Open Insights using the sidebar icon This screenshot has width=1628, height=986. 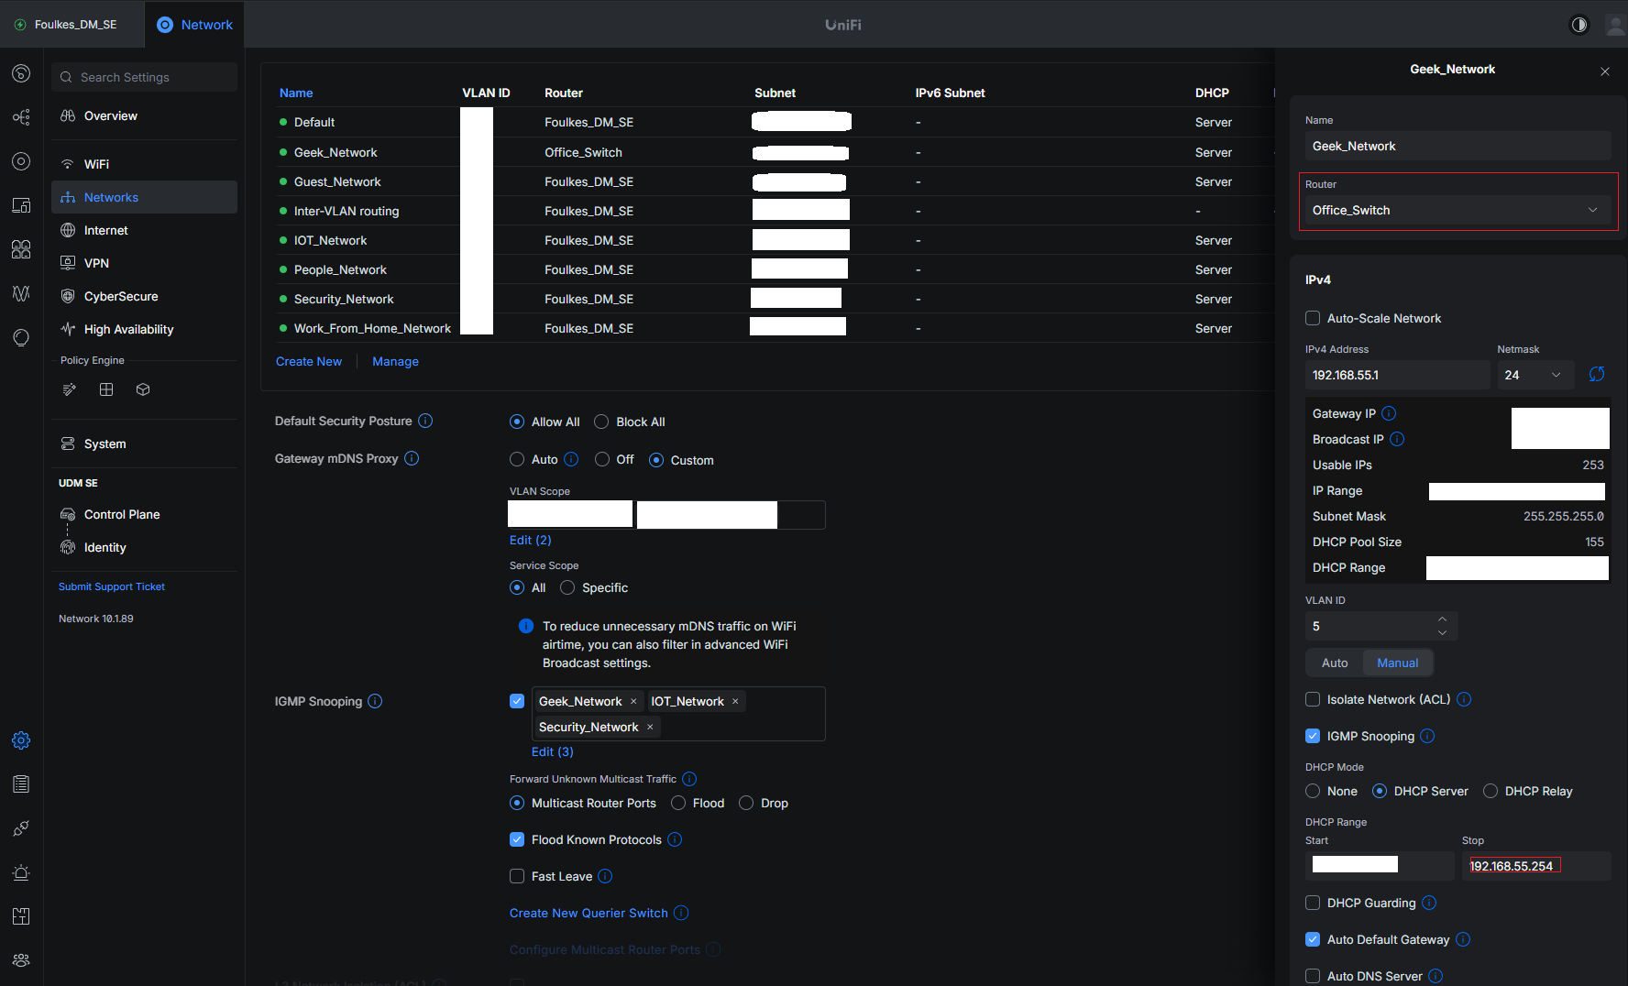point(21,293)
